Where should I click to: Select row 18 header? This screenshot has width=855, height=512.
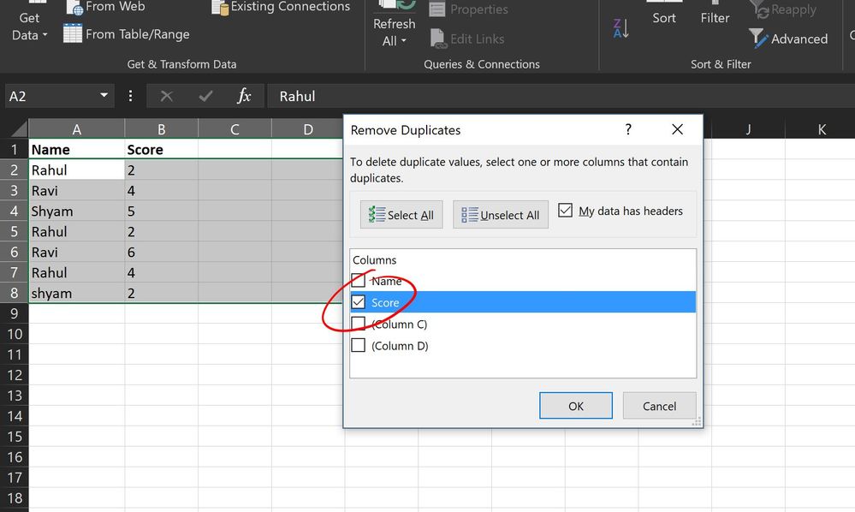tap(15, 497)
